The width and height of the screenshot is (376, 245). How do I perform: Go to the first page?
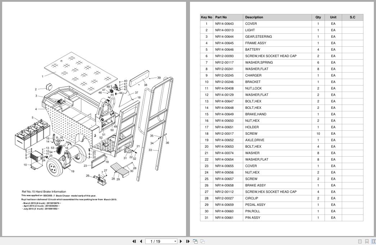point(134,241)
